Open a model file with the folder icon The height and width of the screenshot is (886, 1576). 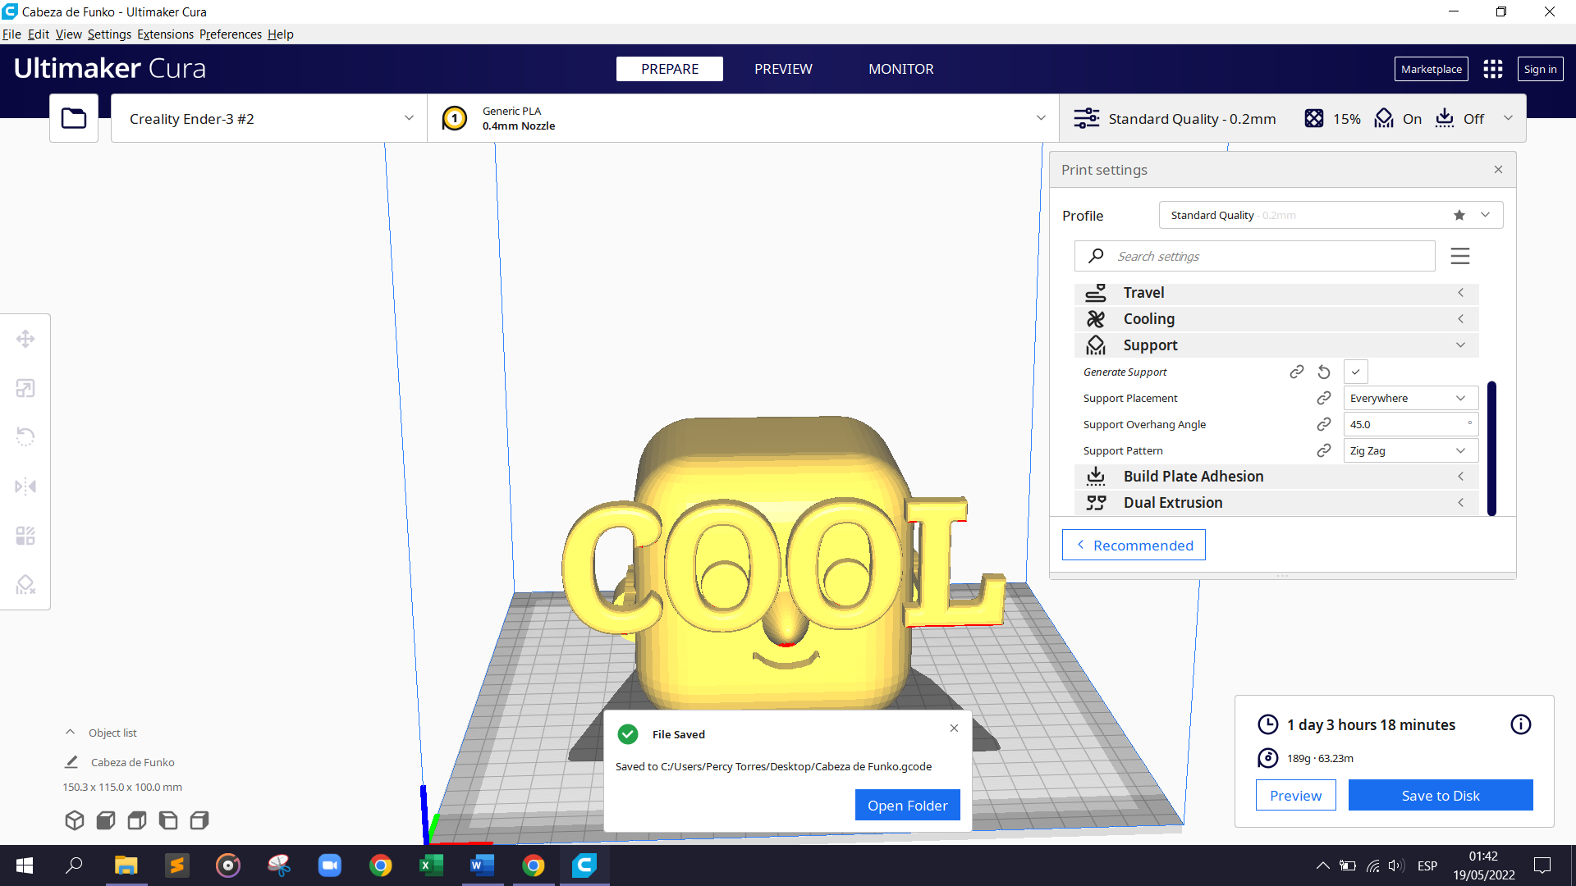coord(73,117)
